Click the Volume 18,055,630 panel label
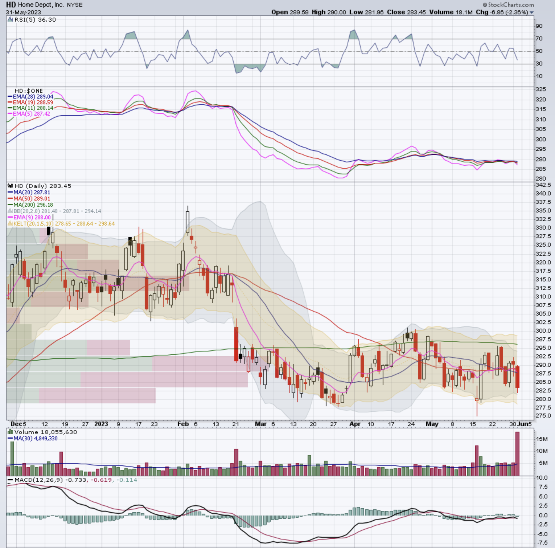Viewport: 555px width, 548px height. tap(46, 432)
